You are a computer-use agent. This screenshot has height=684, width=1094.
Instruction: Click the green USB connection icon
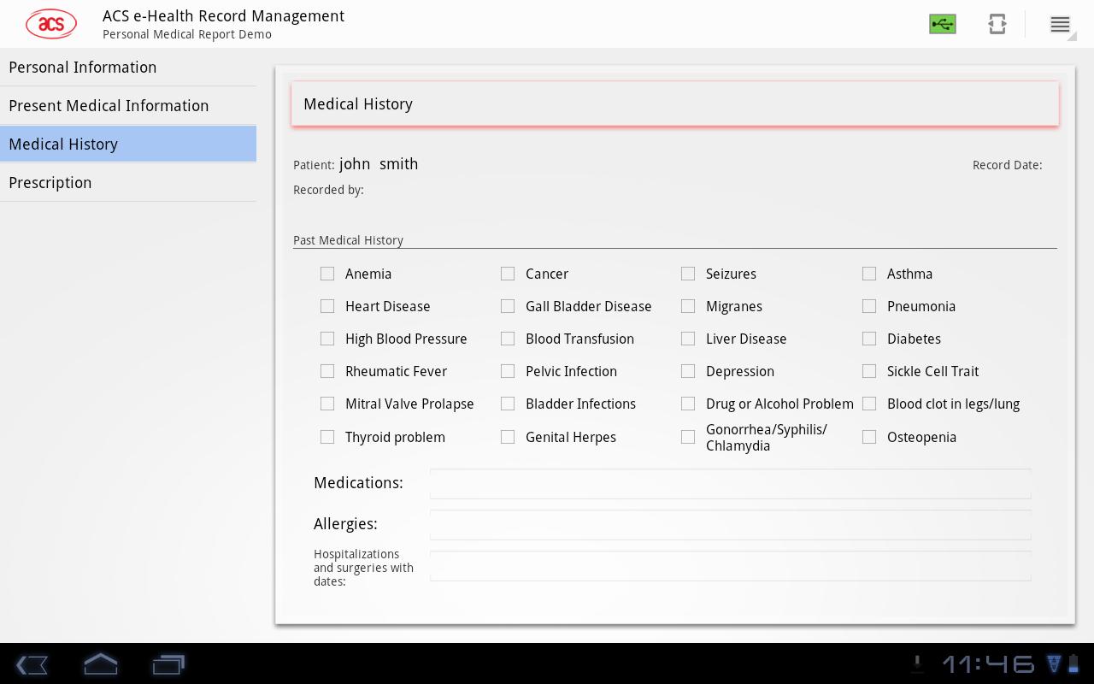[943, 24]
